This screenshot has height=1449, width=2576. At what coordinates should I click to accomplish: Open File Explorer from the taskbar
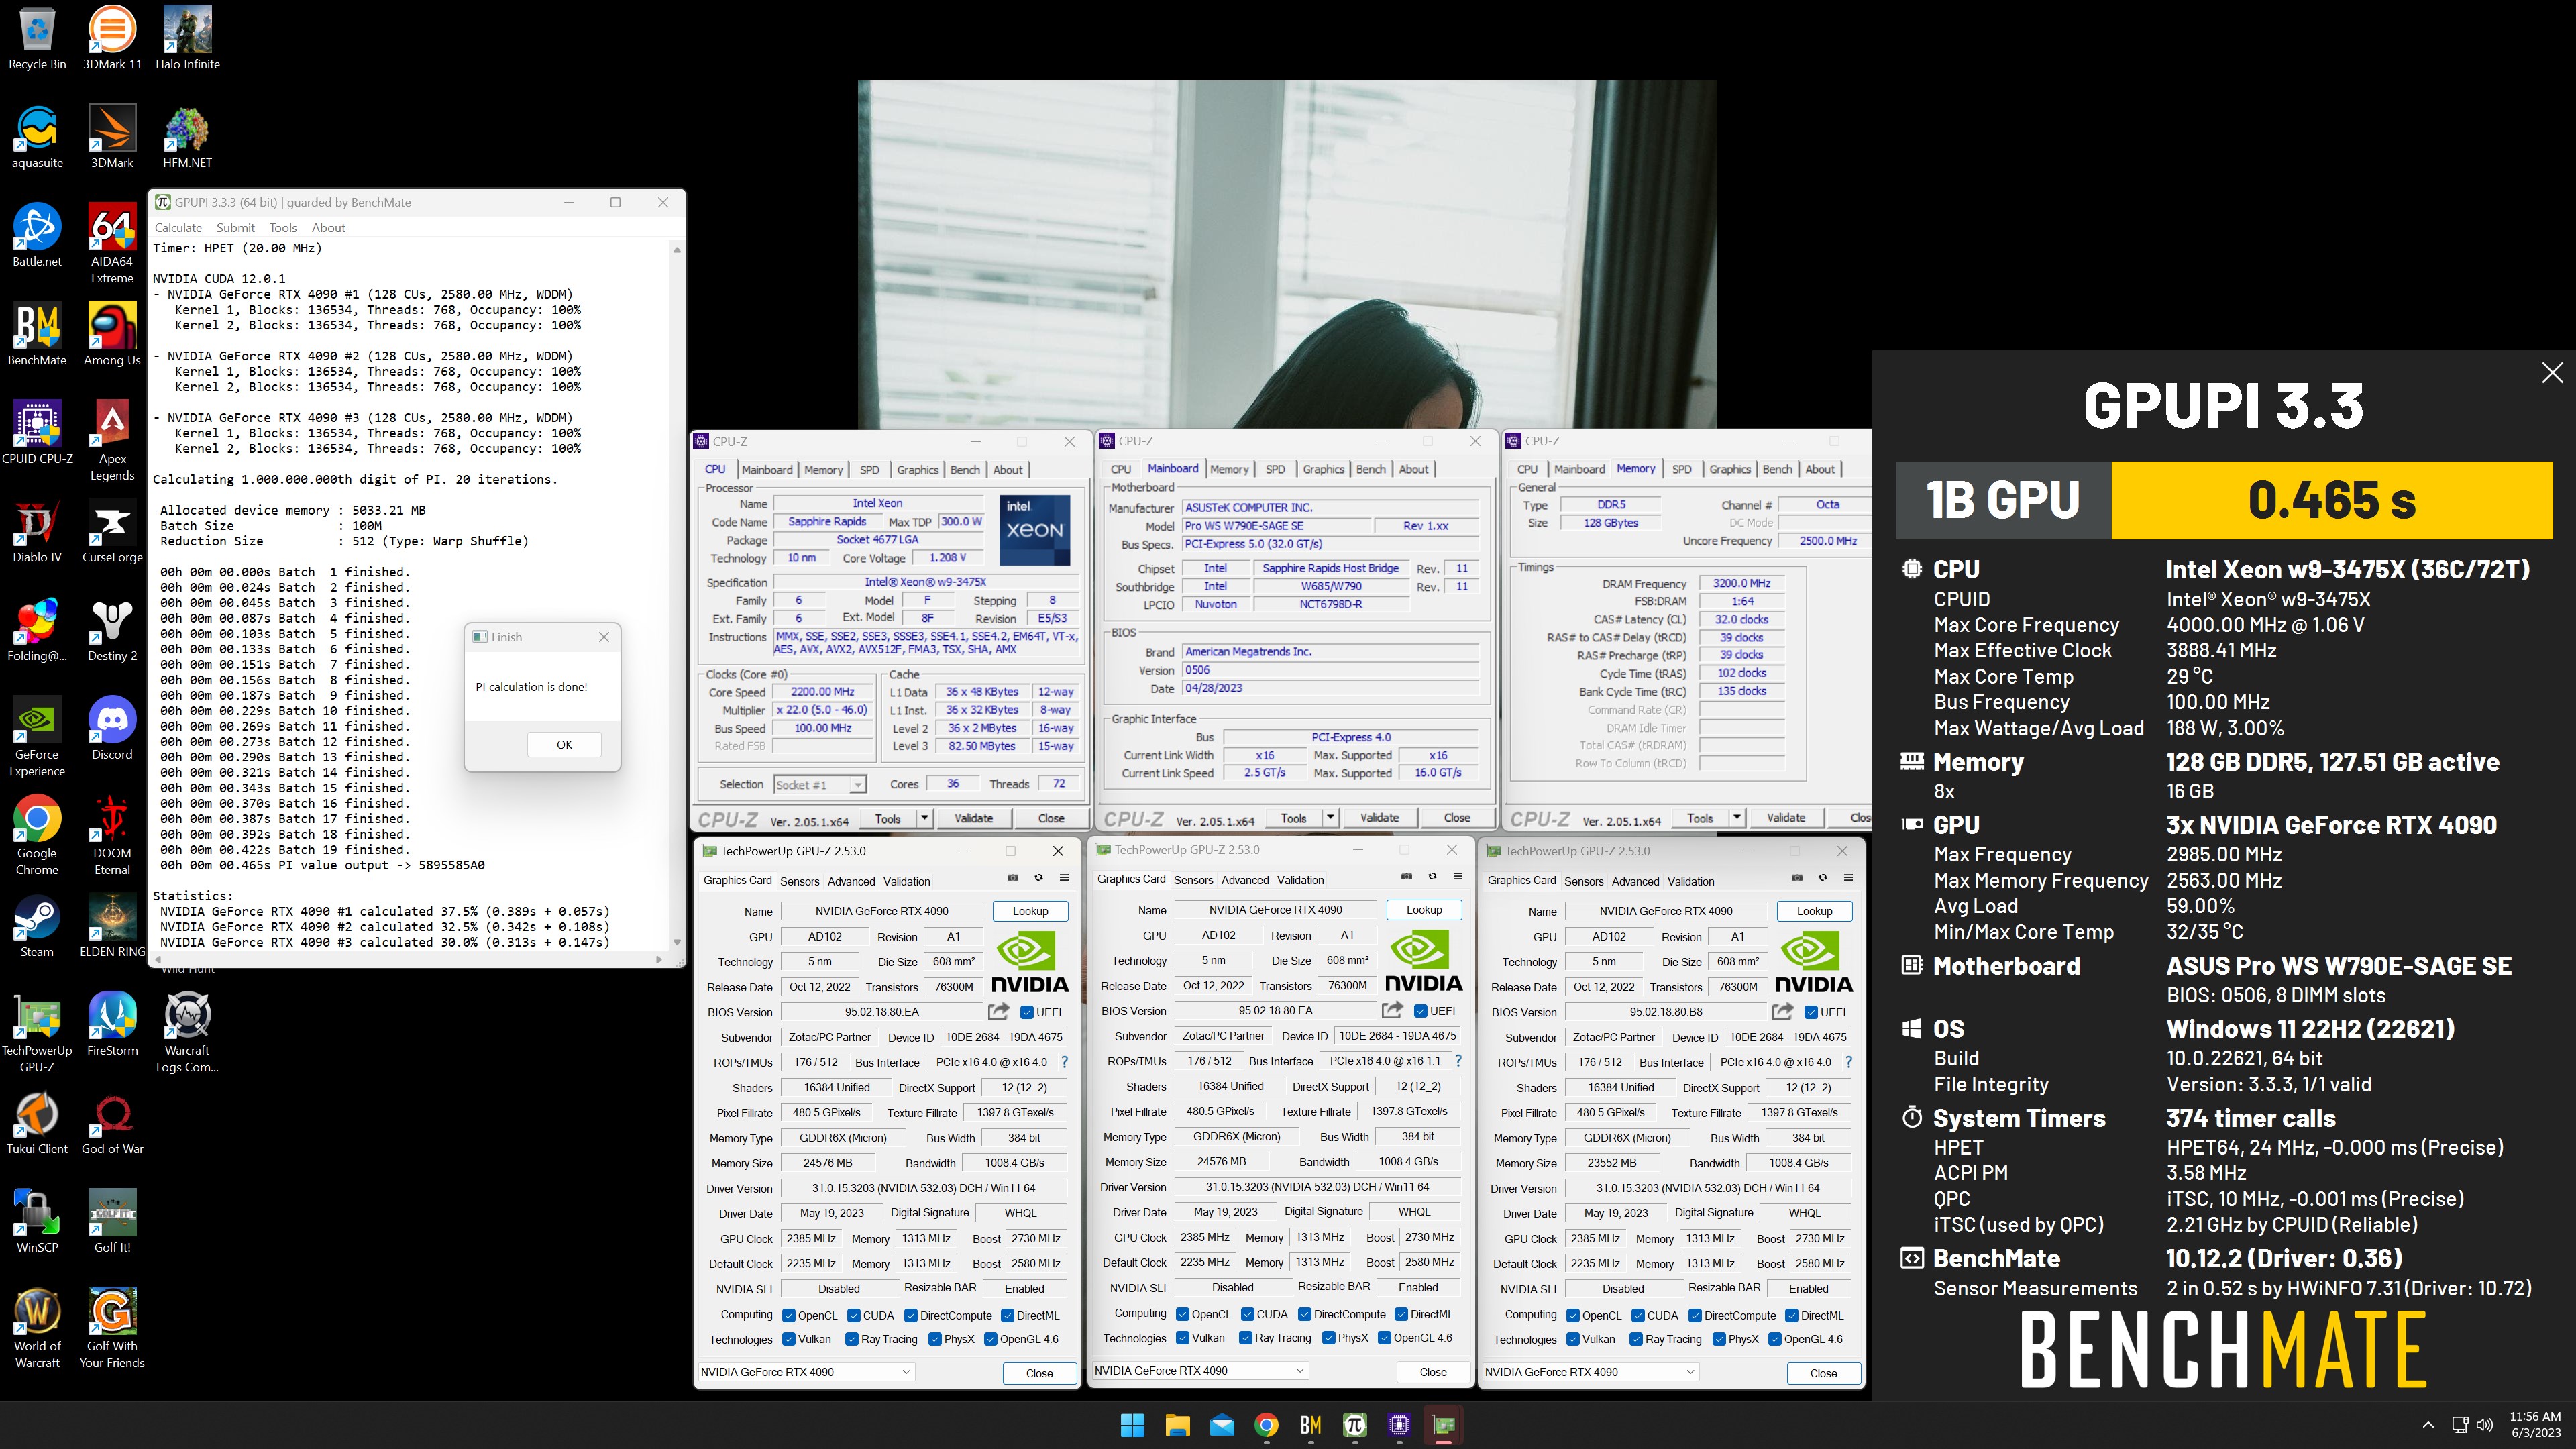pyautogui.click(x=1177, y=1425)
